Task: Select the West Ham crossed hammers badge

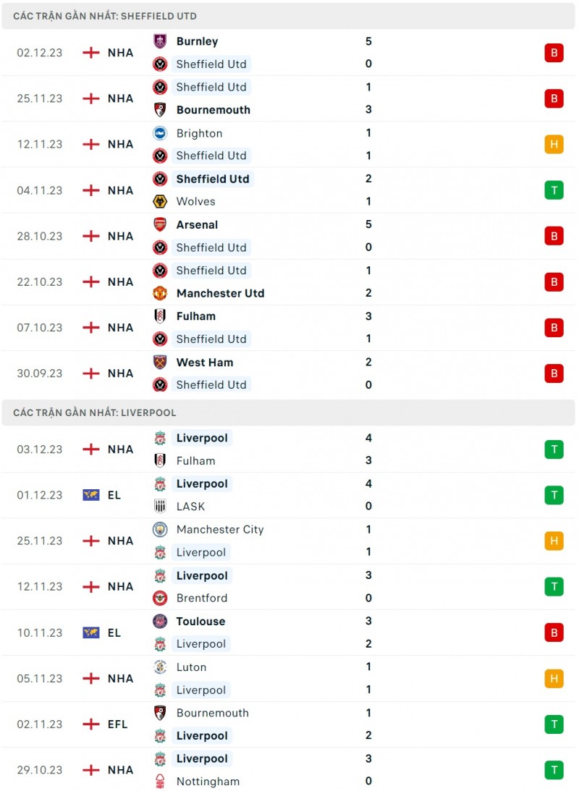Action: tap(161, 362)
